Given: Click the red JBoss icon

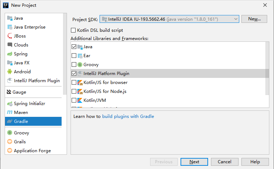Looking at the screenshot, I should [x=10, y=36].
